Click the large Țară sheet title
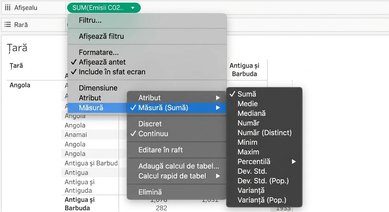 point(17,48)
